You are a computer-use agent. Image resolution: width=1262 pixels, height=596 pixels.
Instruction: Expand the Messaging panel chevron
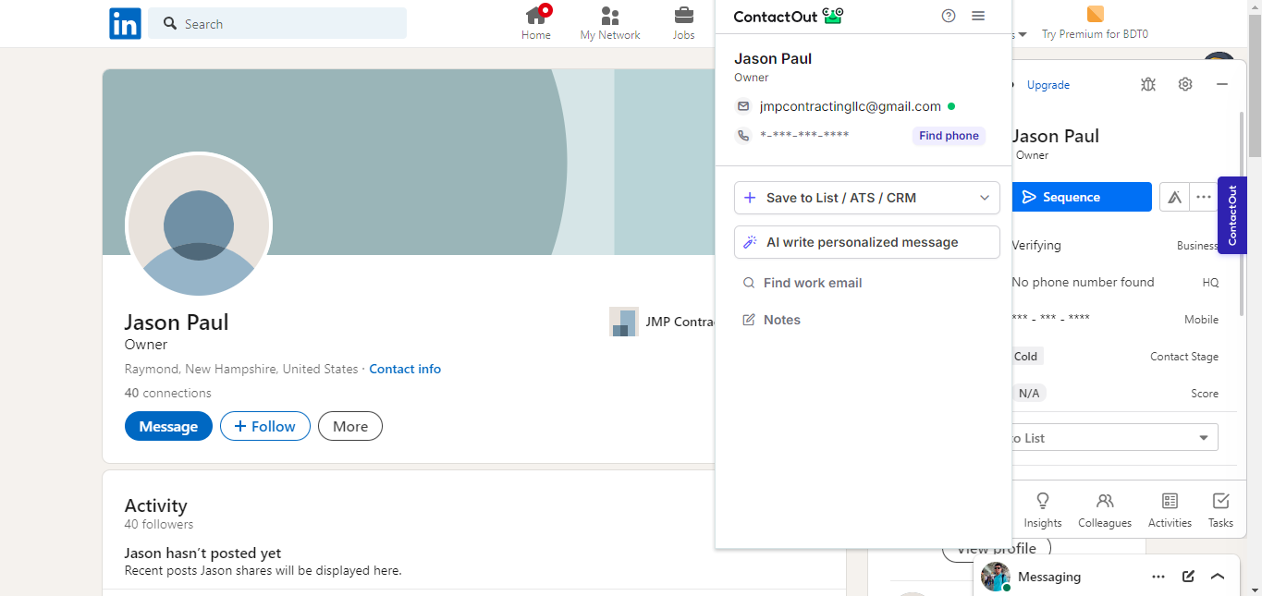pyautogui.click(x=1218, y=577)
